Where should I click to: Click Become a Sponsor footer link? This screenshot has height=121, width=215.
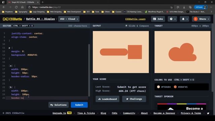[x=164, y=113]
